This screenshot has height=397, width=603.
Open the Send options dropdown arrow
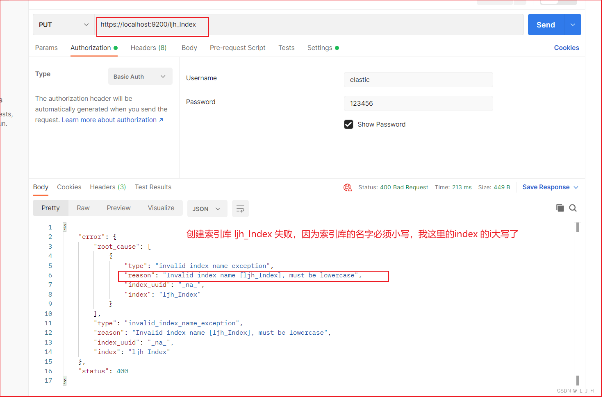(x=573, y=25)
